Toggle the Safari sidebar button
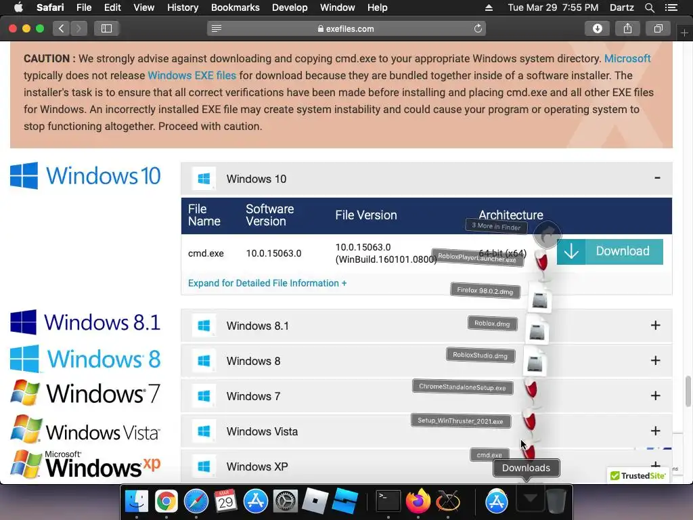This screenshot has height=520, width=693. [x=106, y=28]
